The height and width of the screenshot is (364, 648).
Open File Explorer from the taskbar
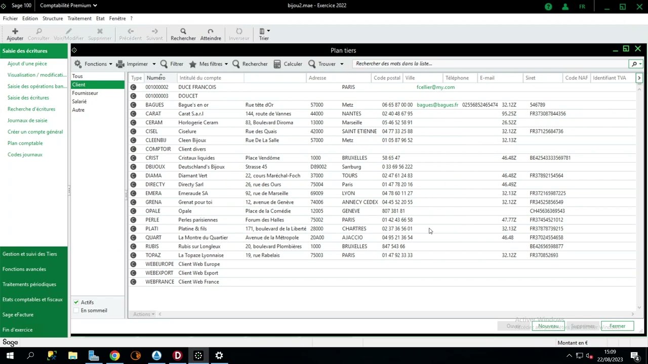[x=72, y=355]
